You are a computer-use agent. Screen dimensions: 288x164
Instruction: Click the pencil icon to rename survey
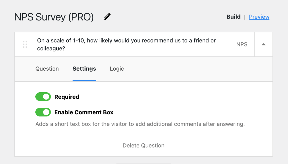point(107,17)
